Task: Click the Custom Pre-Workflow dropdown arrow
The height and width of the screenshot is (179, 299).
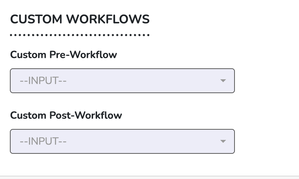Action: [223, 81]
